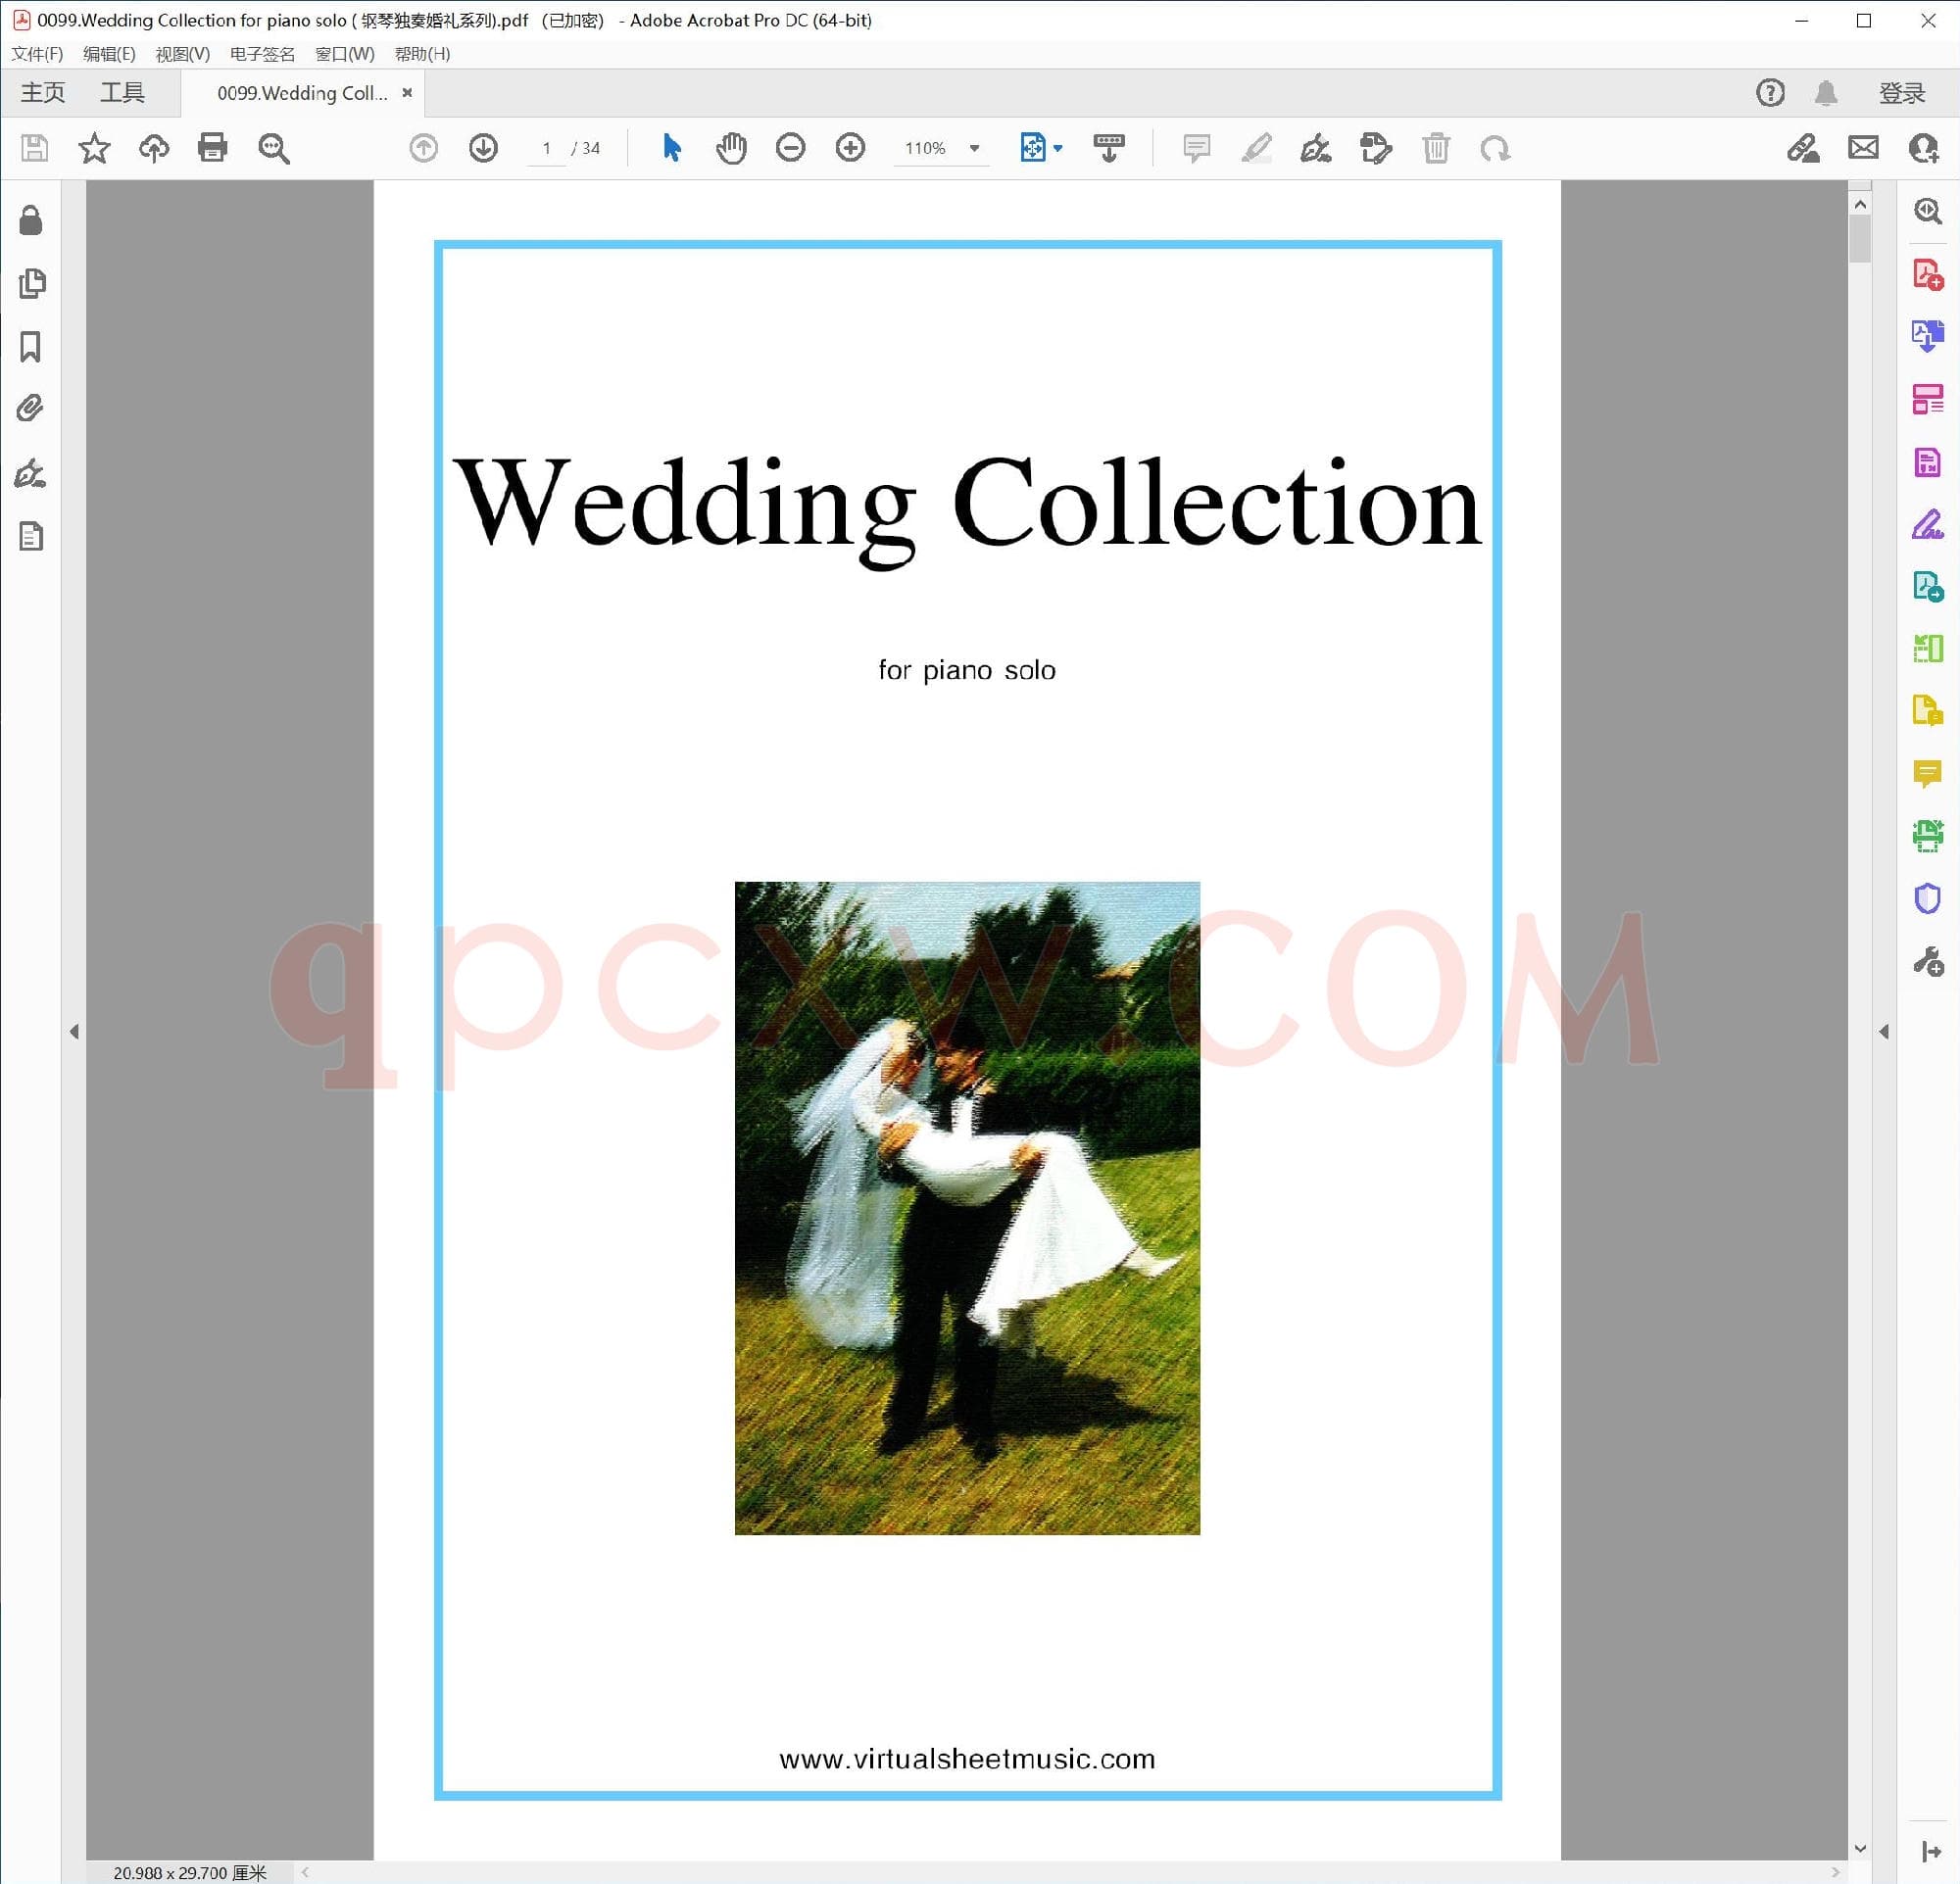Open the attachments paperclip panel

31,409
